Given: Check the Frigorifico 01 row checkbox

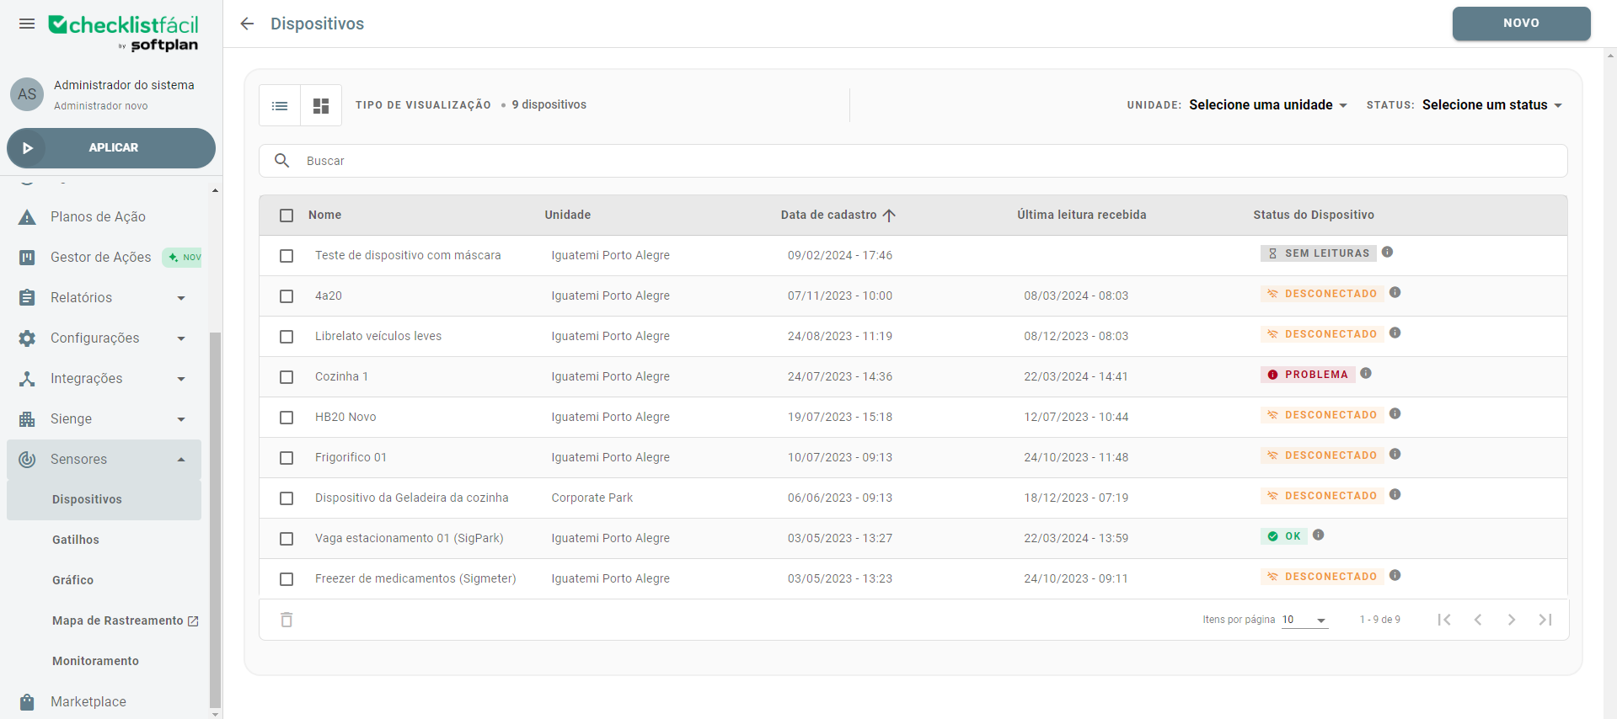Looking at the screenshot, I should 286,458.
